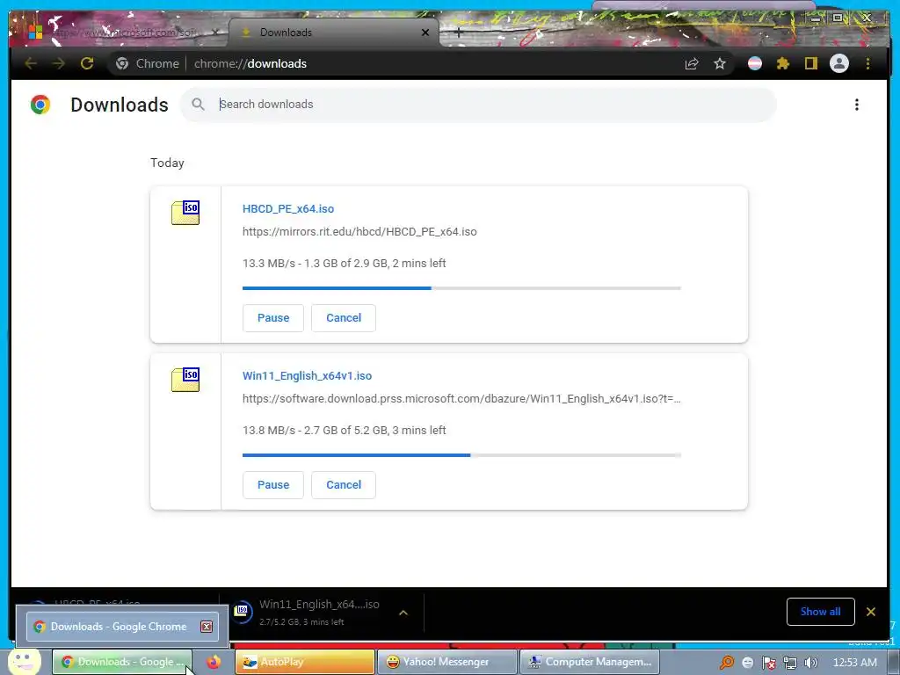The image size is (900, 675).
Task: Open the HBCD_PE_x64.iso file link
Action: (288, 209)
